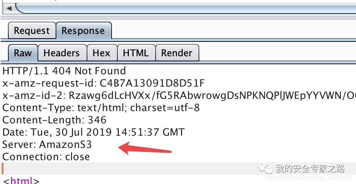Click the HTTP/1.1 404 Not Found line

pyautogui.click(x=64, y=71)
